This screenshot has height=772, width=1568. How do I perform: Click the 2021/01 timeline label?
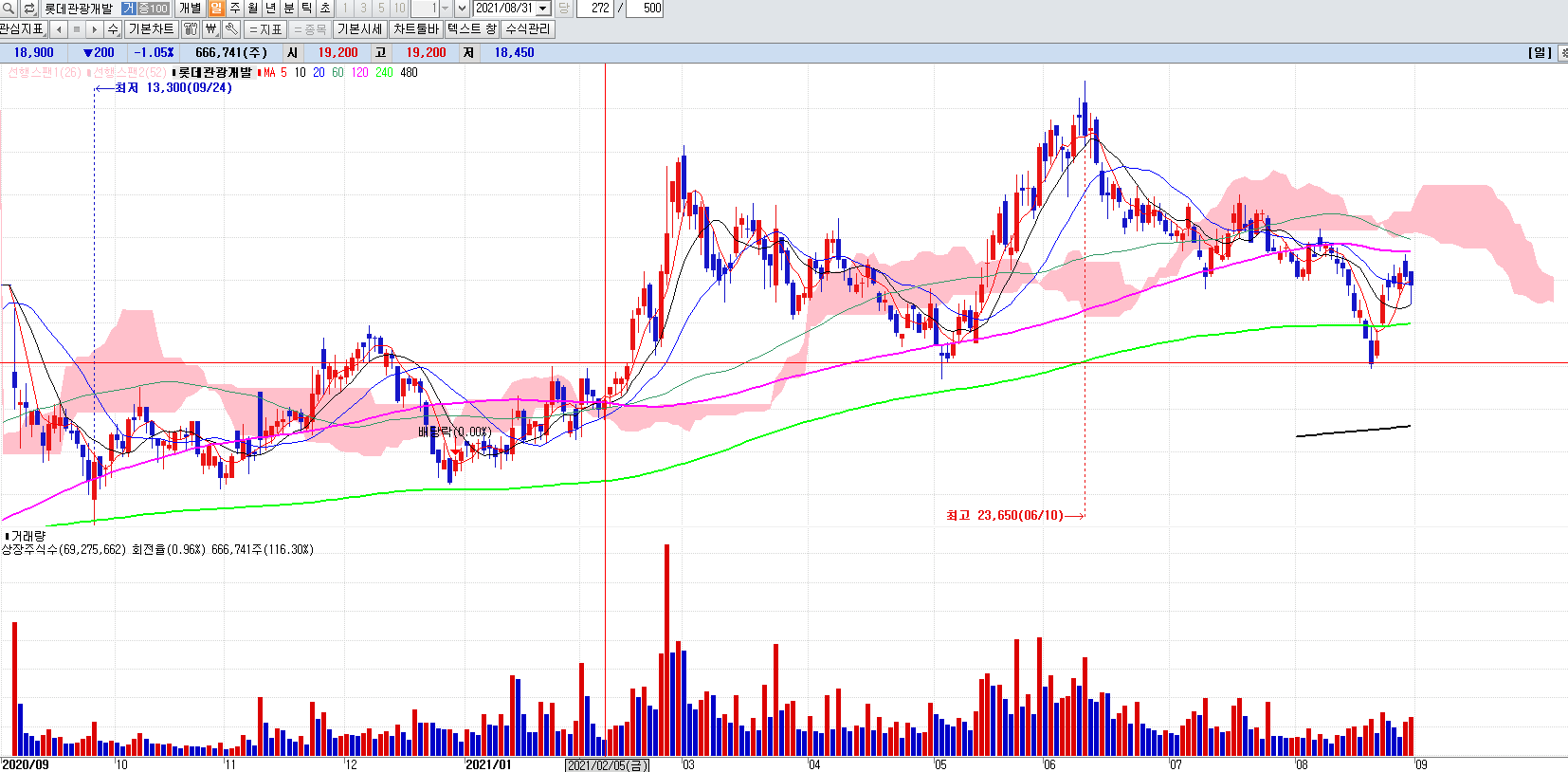tap(489, 764)
